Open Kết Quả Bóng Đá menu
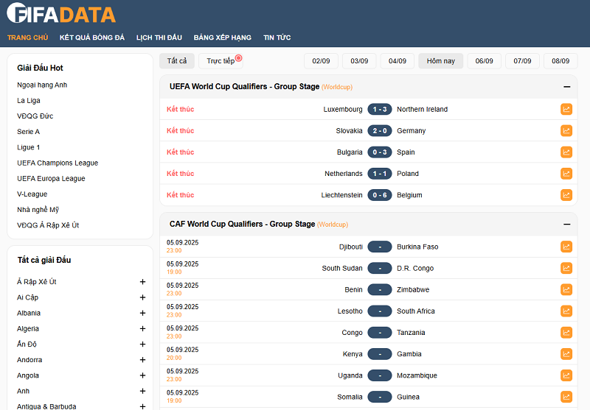 (x=91, y=38)
